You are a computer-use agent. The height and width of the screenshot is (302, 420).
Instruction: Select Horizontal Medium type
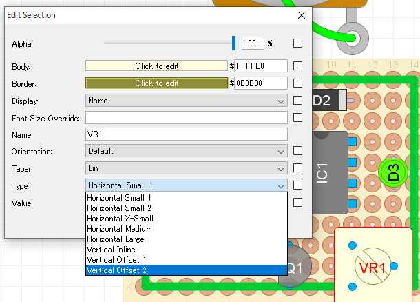point(187,229)
